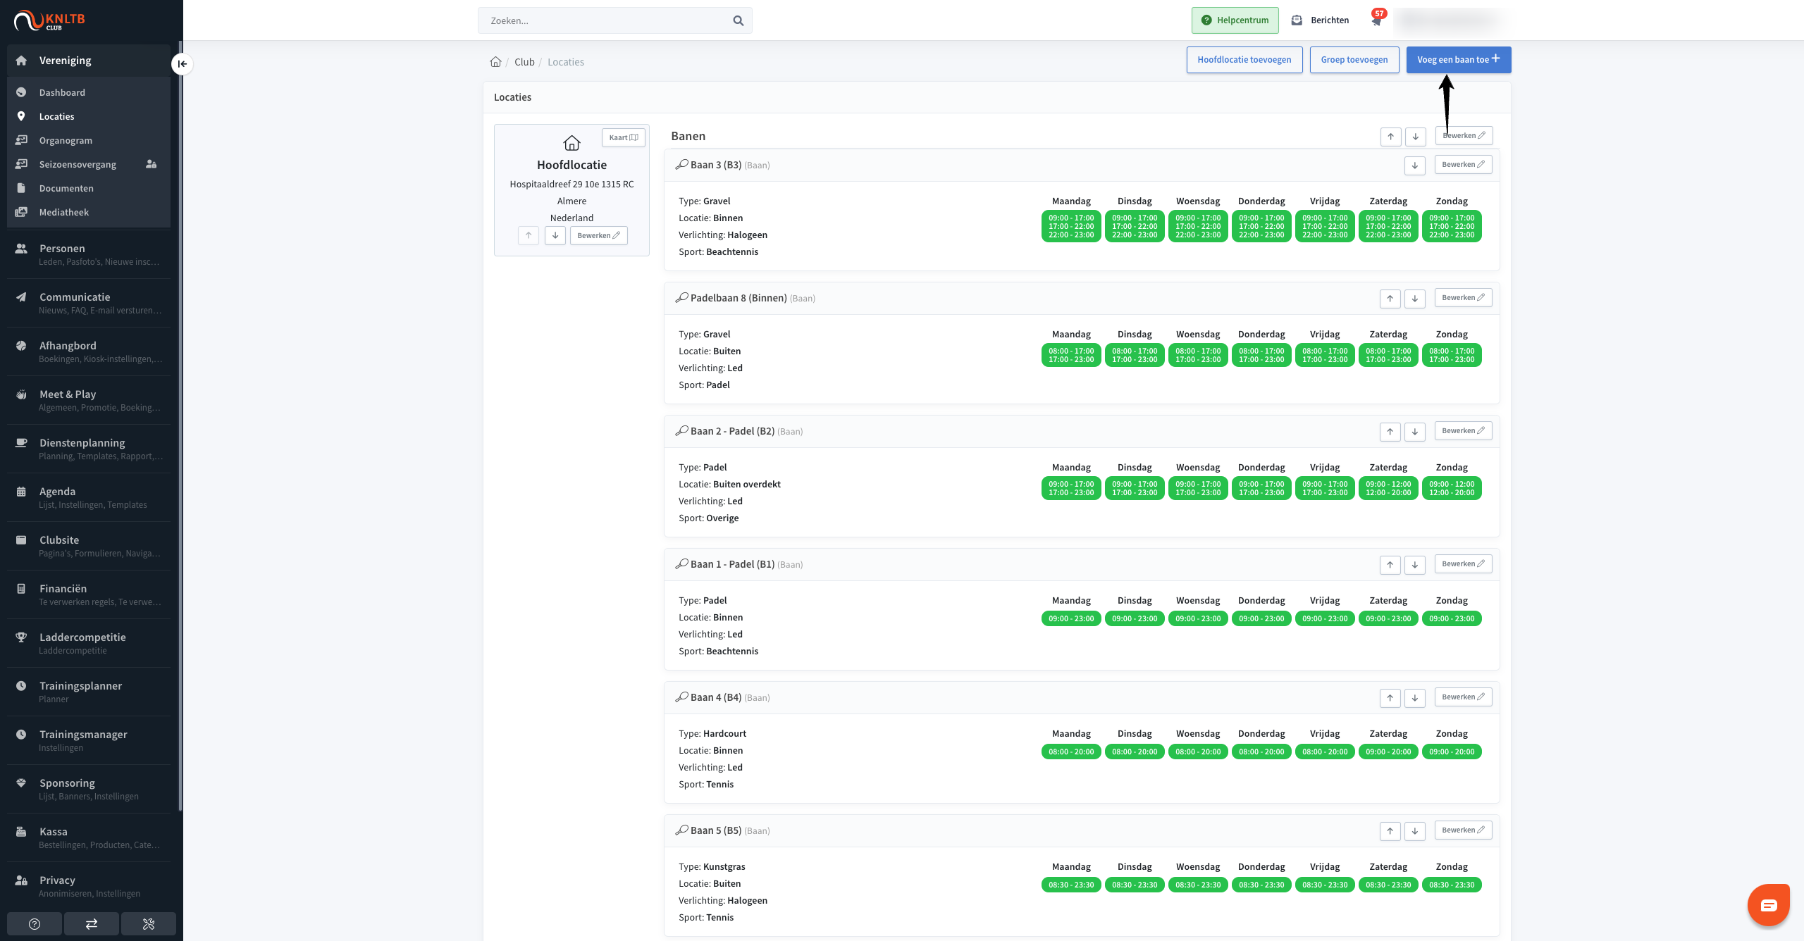Image resolution: width=1804 pixels, height=941 pixels.
Task: Open Dashboard in the sidebar
Action: click(89, 92)
